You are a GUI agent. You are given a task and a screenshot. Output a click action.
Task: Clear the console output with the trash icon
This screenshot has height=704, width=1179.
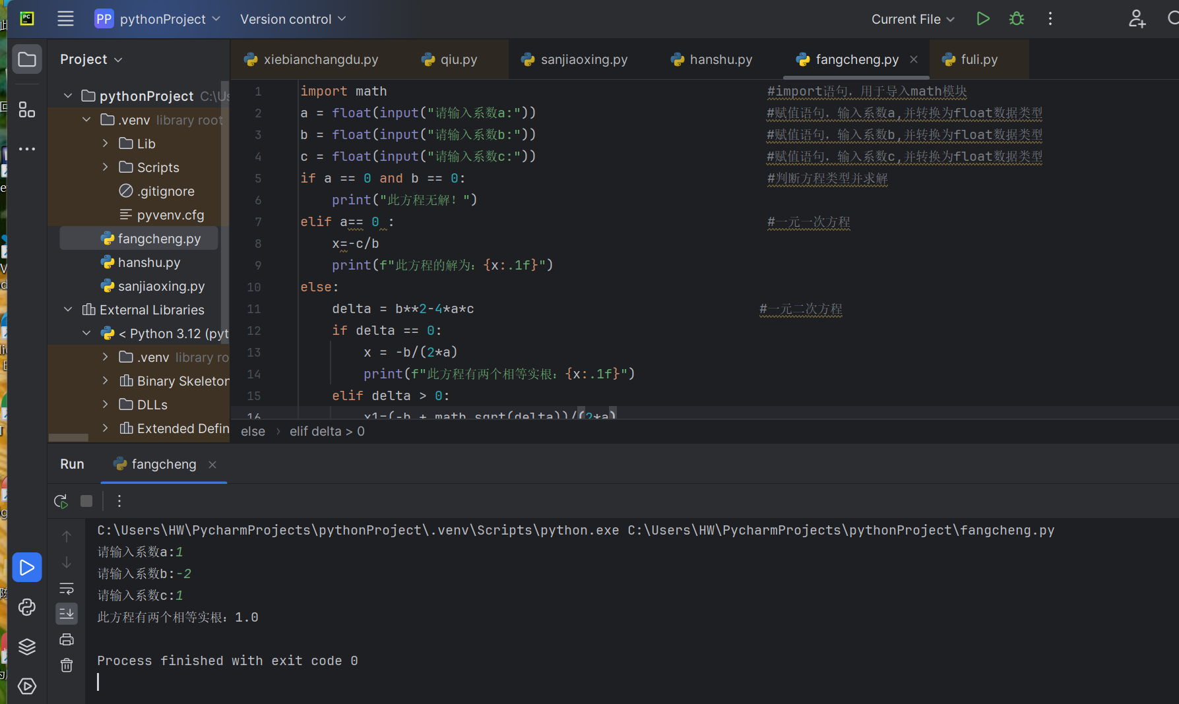point(66,665)
